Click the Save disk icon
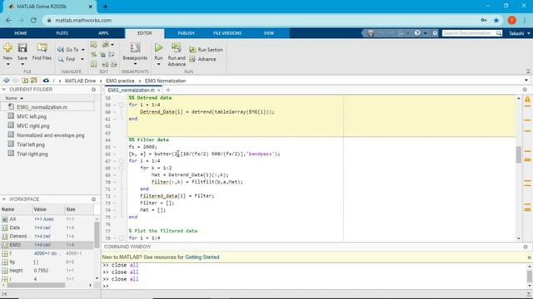Image resolution: width=533 pixels, height=299 pixels. pyautogui.click(x=22, y=48)
